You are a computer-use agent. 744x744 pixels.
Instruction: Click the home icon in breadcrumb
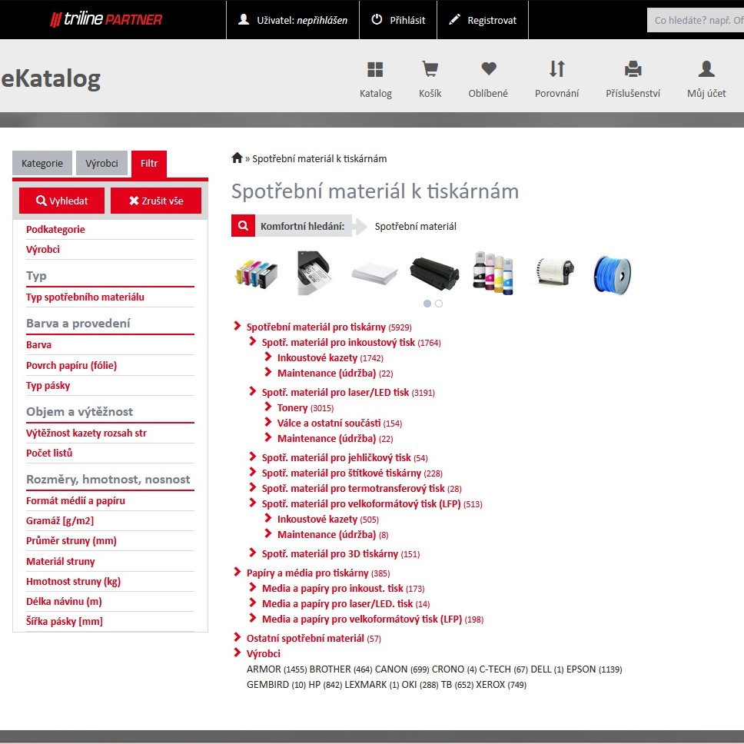[237, 158]
